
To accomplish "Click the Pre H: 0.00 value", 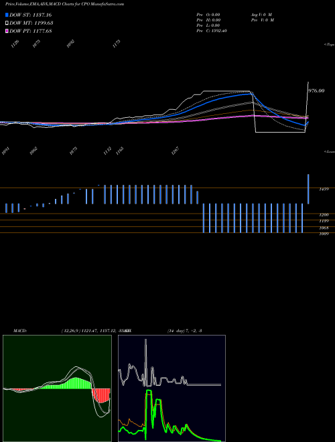I will [x=208, y=20].
